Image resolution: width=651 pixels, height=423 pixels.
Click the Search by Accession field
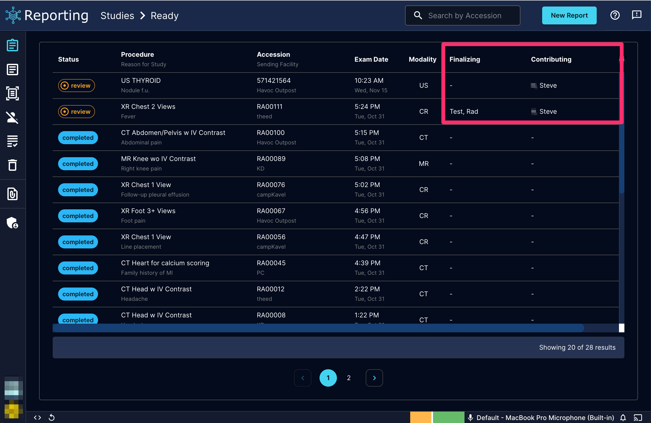point(462,15)
